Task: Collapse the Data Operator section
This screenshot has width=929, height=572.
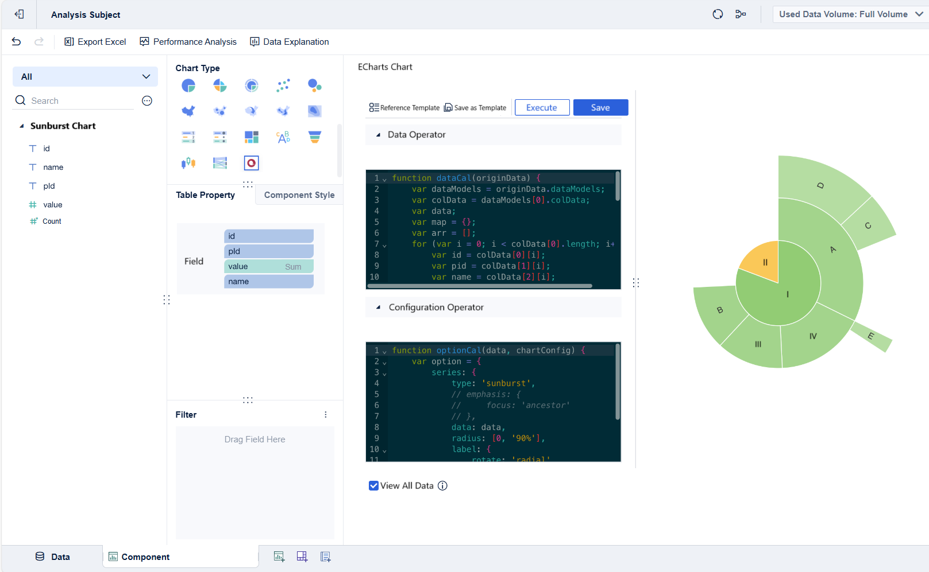Action: (378, 135)
